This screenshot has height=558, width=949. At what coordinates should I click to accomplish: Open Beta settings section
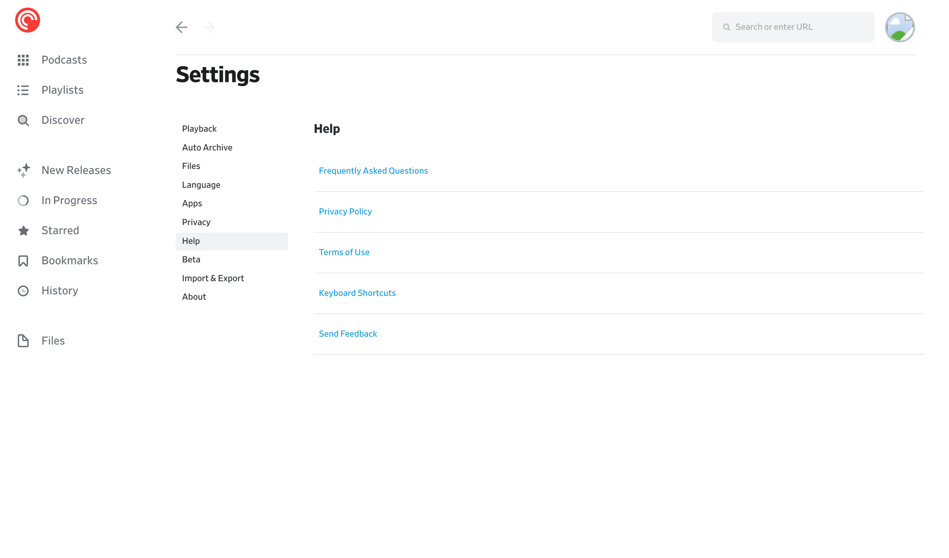[232, 260]
